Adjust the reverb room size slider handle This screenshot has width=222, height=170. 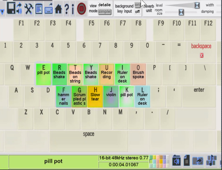[181, 12]
